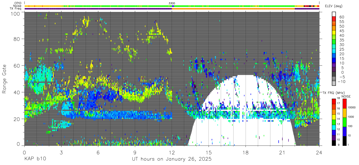Click the '80' range gate tick label
This screenshot has height=165, width=359.
(17, 39)
